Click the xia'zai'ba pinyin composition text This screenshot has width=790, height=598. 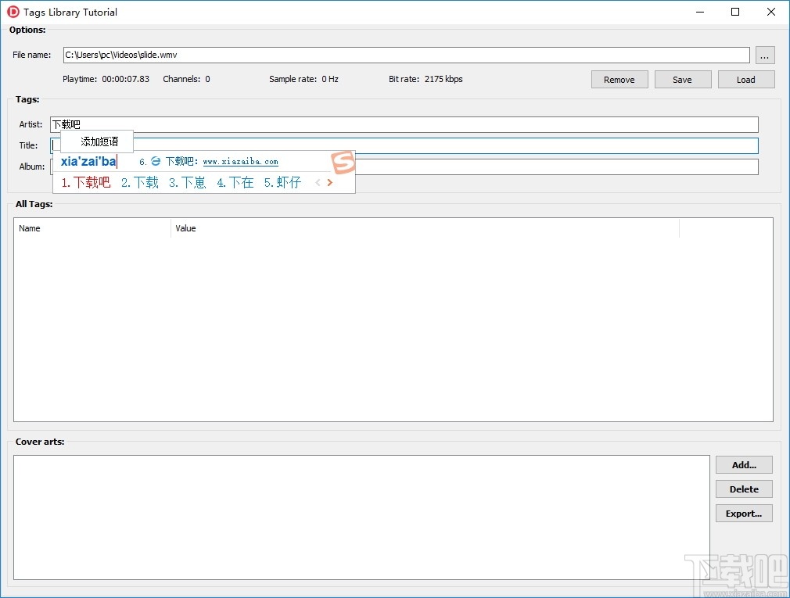tap(88, 162)
